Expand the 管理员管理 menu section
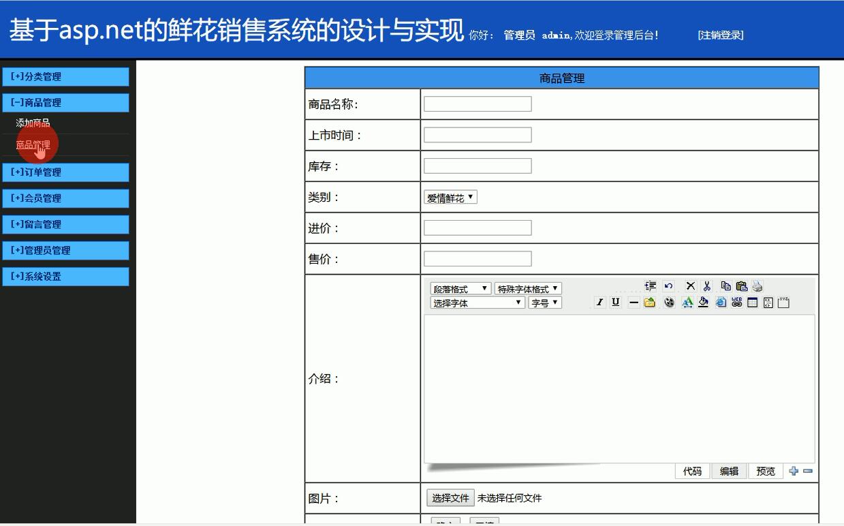Viewport: 844px width, 526px height. pos(65,250)
